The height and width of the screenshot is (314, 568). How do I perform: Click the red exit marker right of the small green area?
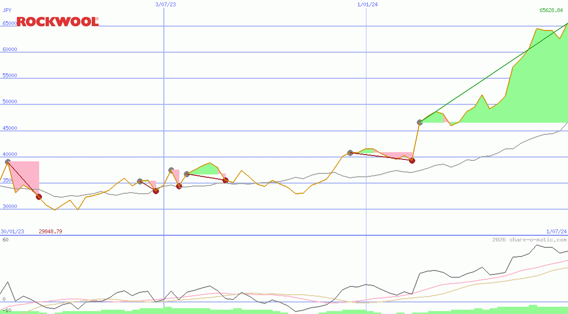[x=225, y=180]
